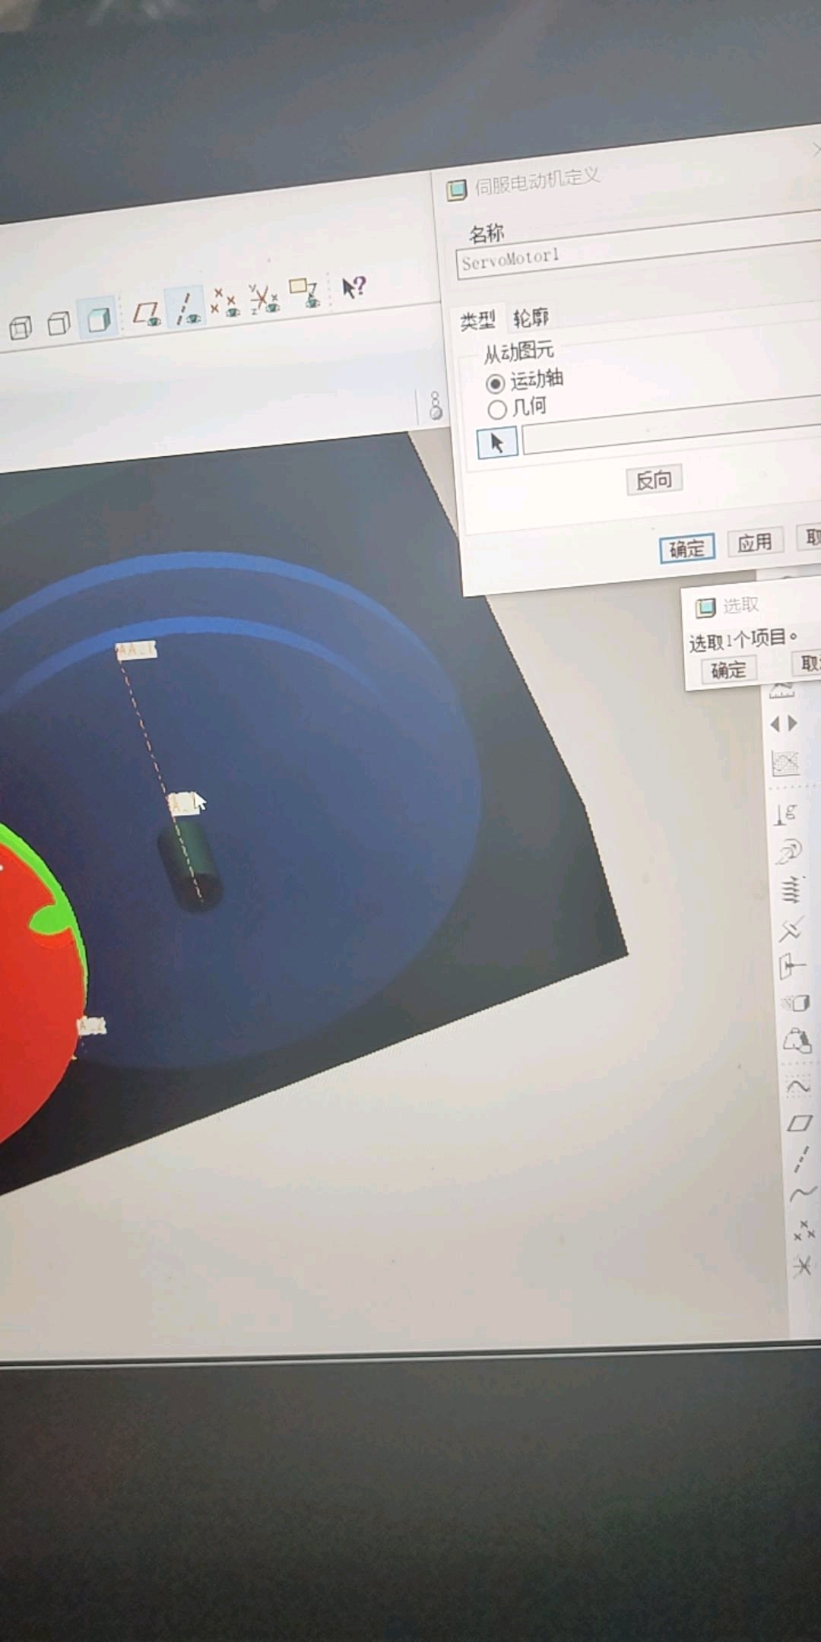This screenshot has height=1642, width=821.
Task: Open the measure results graph icon
Action: click(785, 763)
